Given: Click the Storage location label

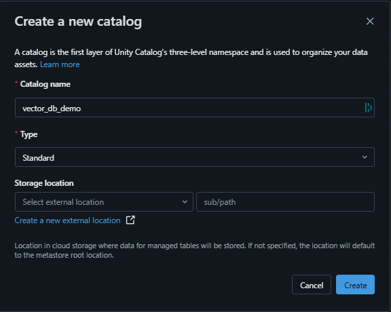Looking at the screenshot, I should 44,183.
